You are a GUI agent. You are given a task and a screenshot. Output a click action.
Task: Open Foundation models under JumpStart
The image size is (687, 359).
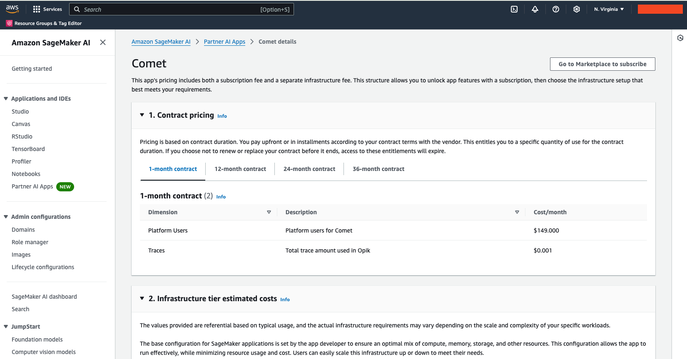click(x=37, y=339)
